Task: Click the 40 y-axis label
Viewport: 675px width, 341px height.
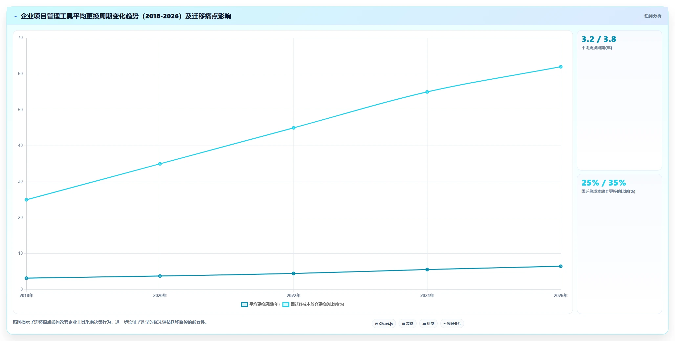Action: [x=20, y=146]
